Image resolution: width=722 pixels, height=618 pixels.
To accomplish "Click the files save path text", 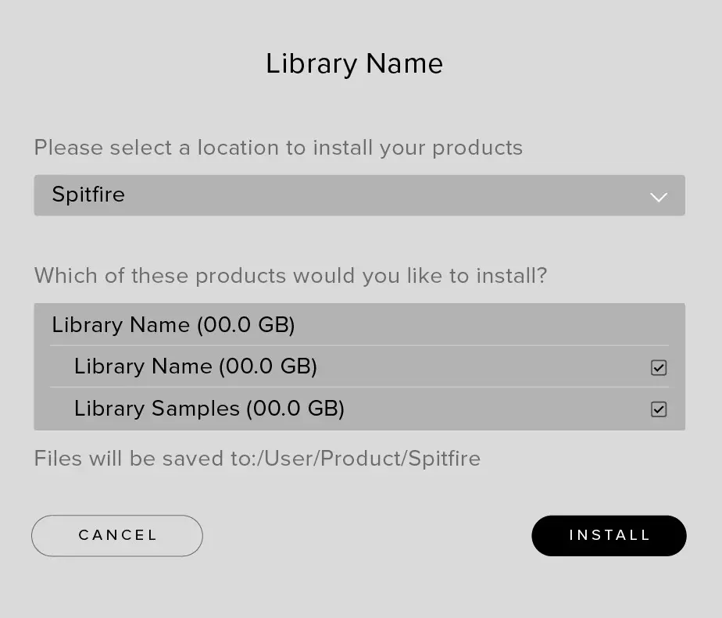I will tap(257, 459).
